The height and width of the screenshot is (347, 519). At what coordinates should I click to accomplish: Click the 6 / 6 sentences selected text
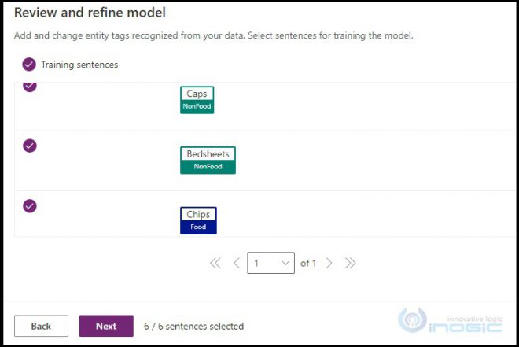click(193, 326)
